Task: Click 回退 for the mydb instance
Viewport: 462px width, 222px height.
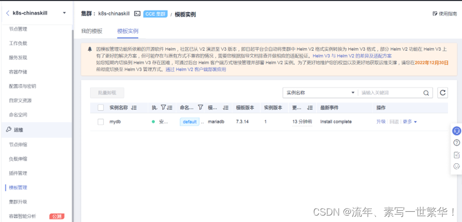Action: click(x=394, y=121)
